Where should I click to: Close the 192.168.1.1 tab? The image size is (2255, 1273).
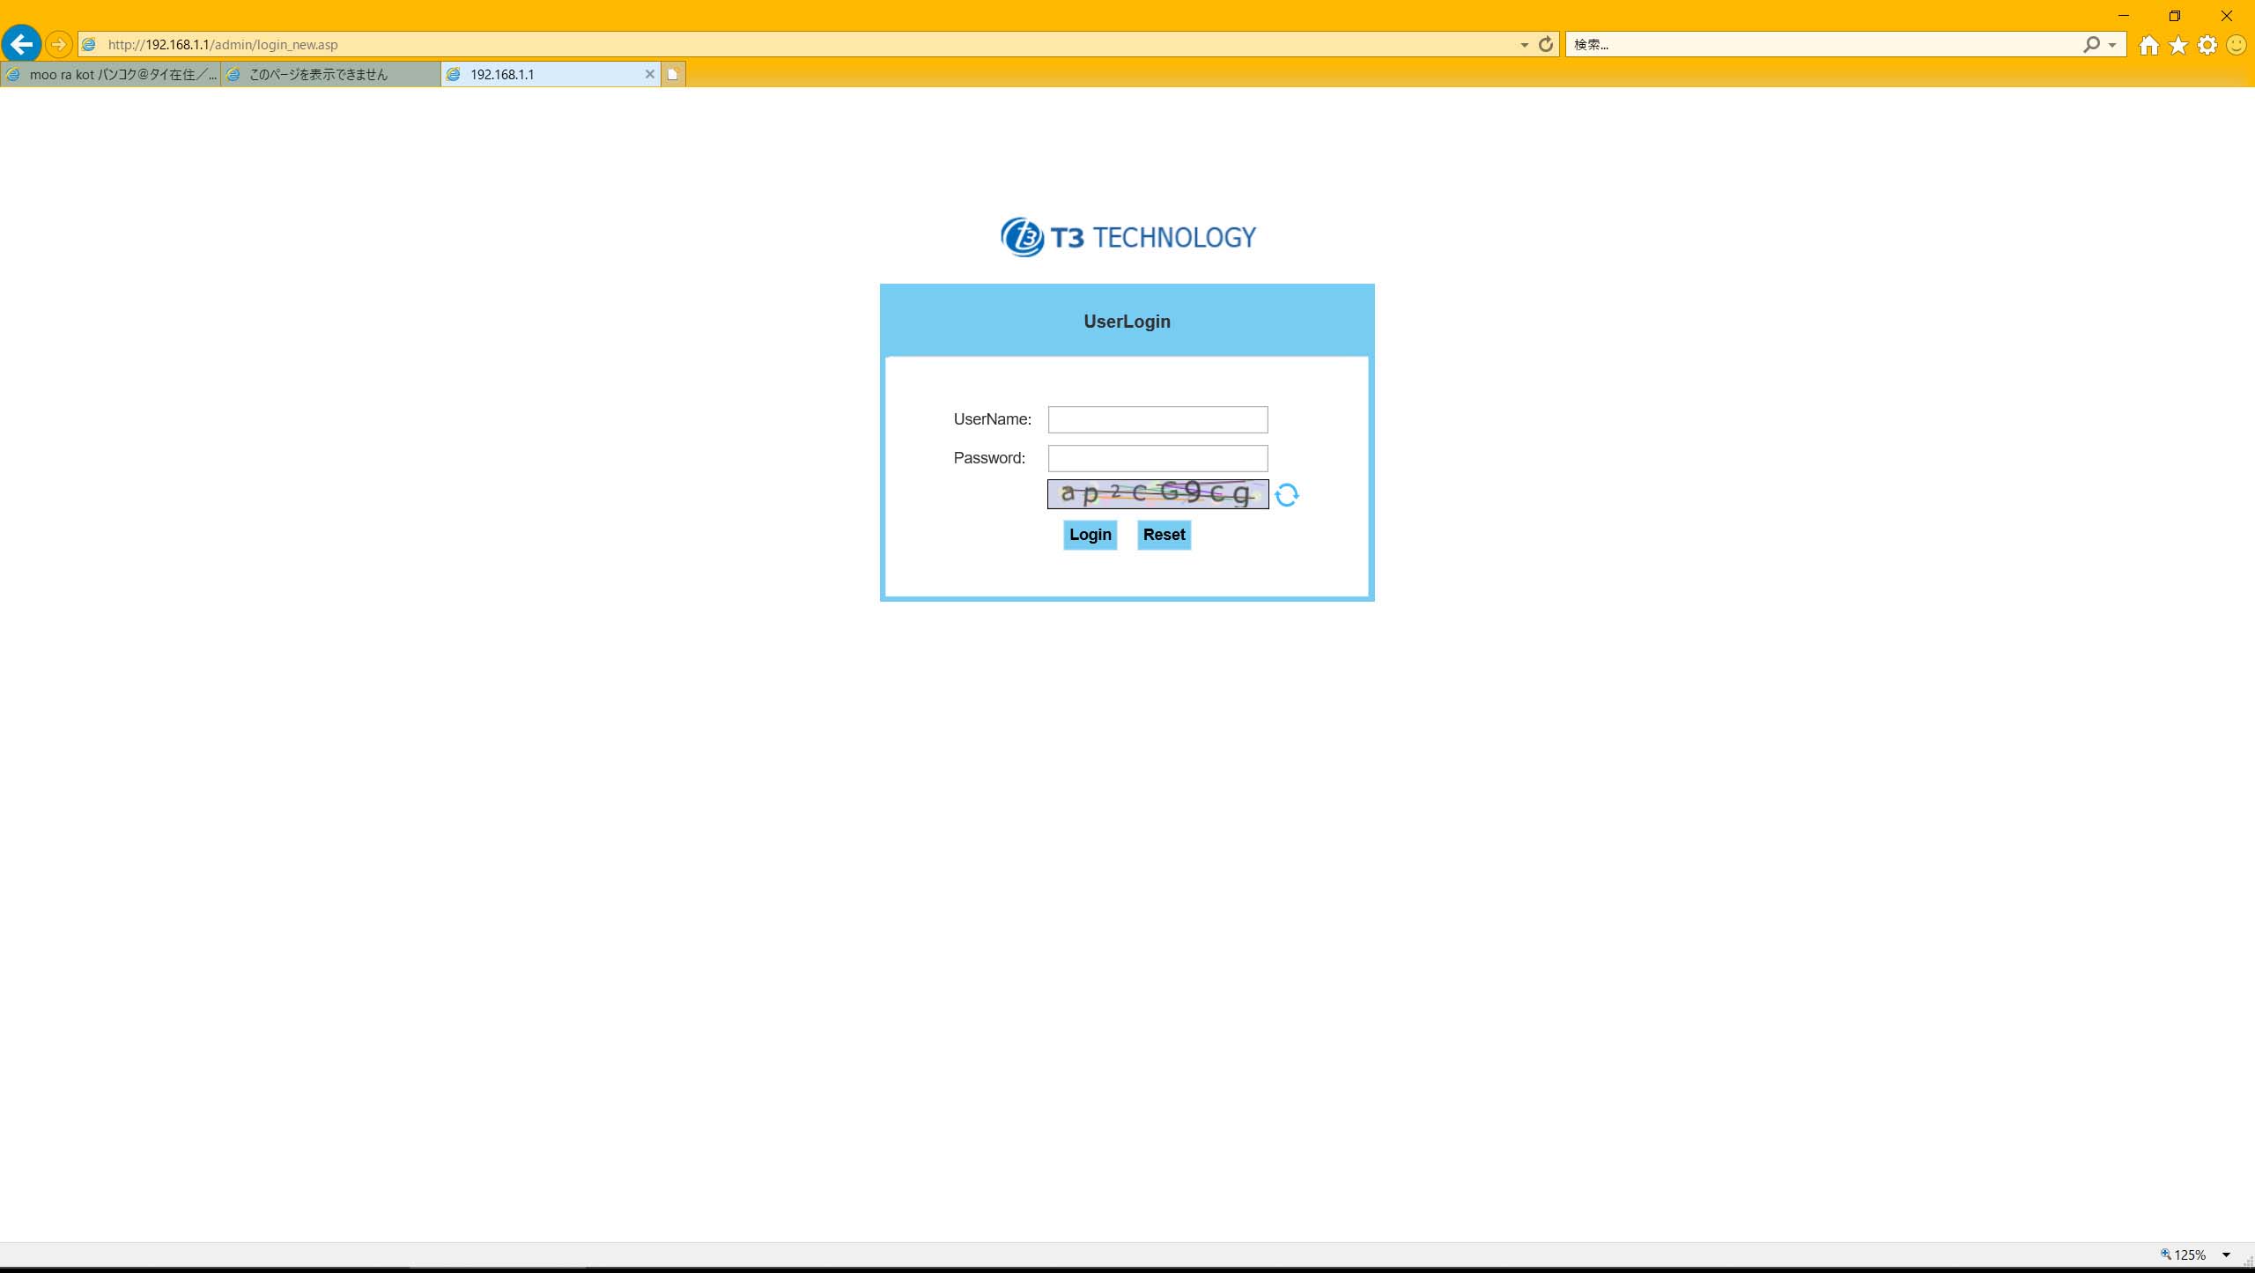click(x=650, y=74)
